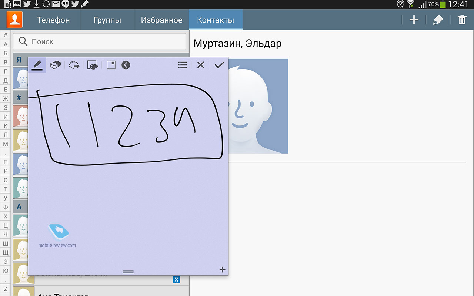Tap the 12:41 clock

coord(458,5)
